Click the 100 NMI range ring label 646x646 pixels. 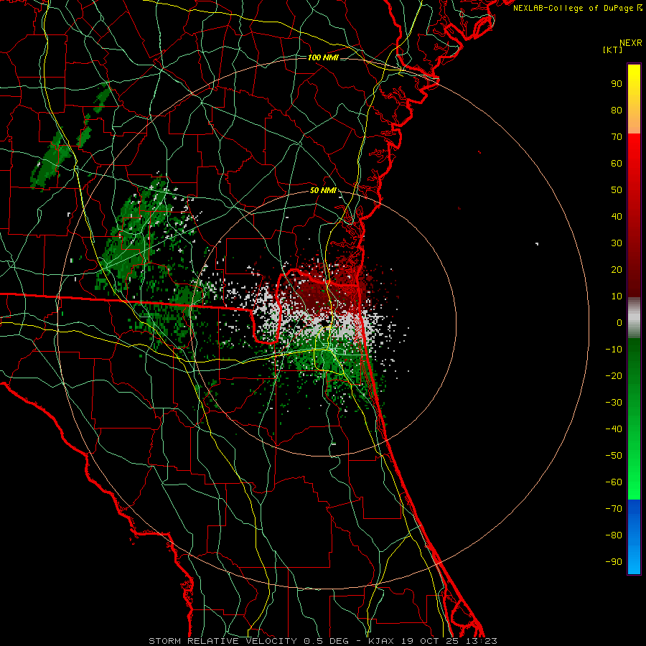click(323, 57)
